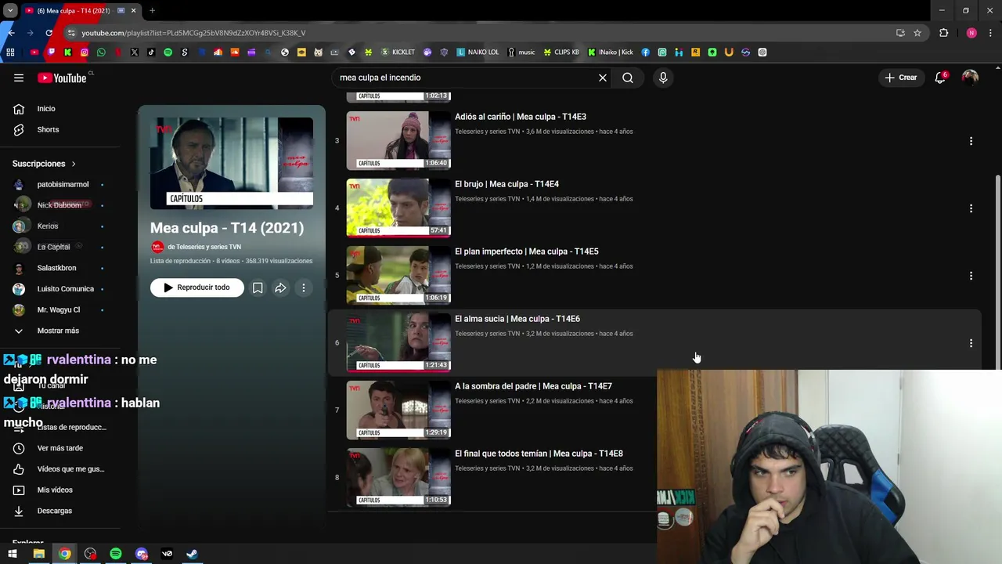
Task: Open options menu for El brujo
Action: 971,208
